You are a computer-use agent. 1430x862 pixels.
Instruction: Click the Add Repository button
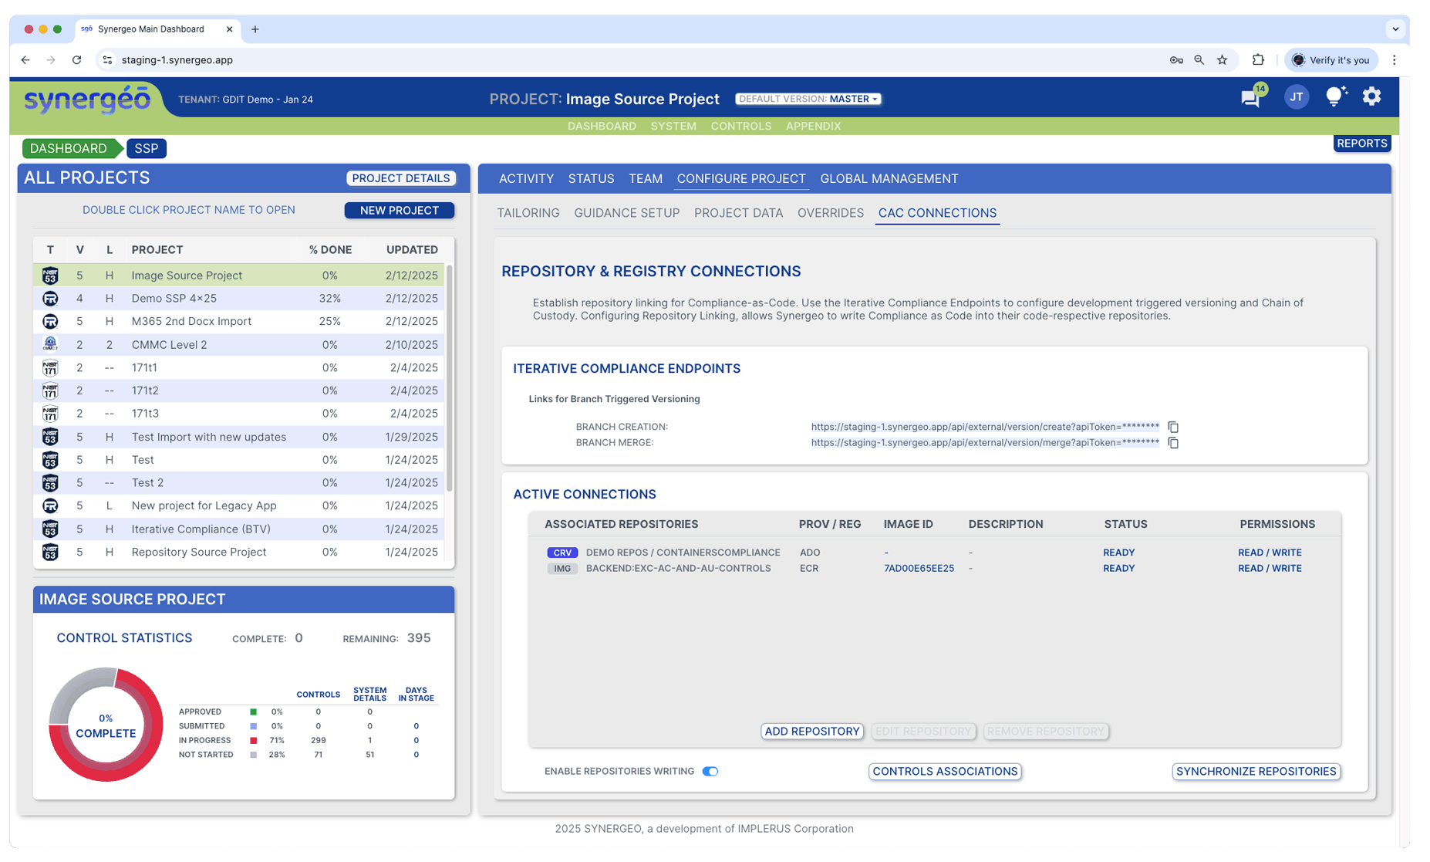tap(811, 732)
